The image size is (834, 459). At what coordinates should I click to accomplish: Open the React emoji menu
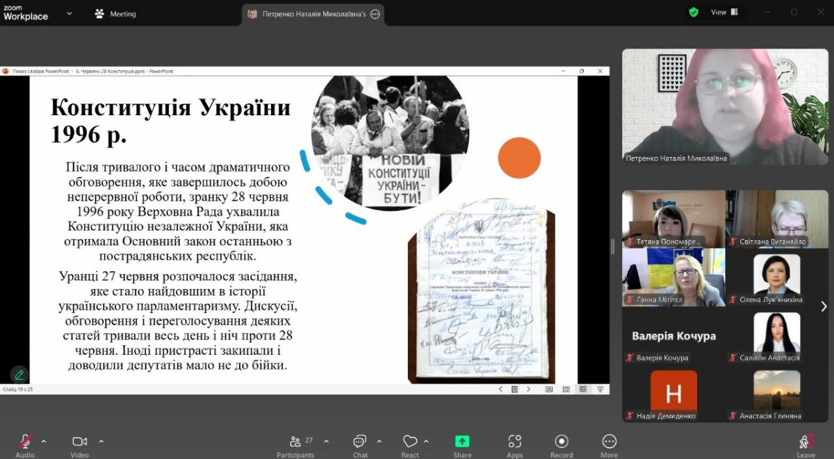(410, 442)
